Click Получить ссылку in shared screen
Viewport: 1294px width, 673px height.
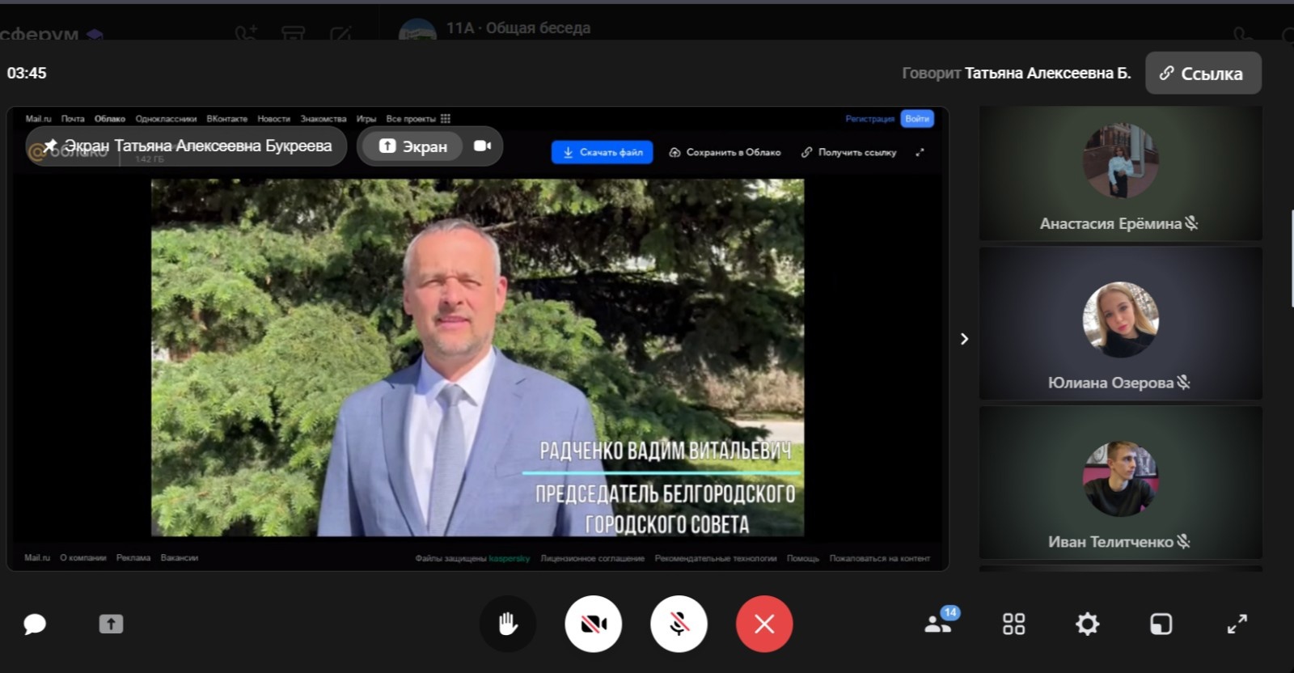click(848, 152)
